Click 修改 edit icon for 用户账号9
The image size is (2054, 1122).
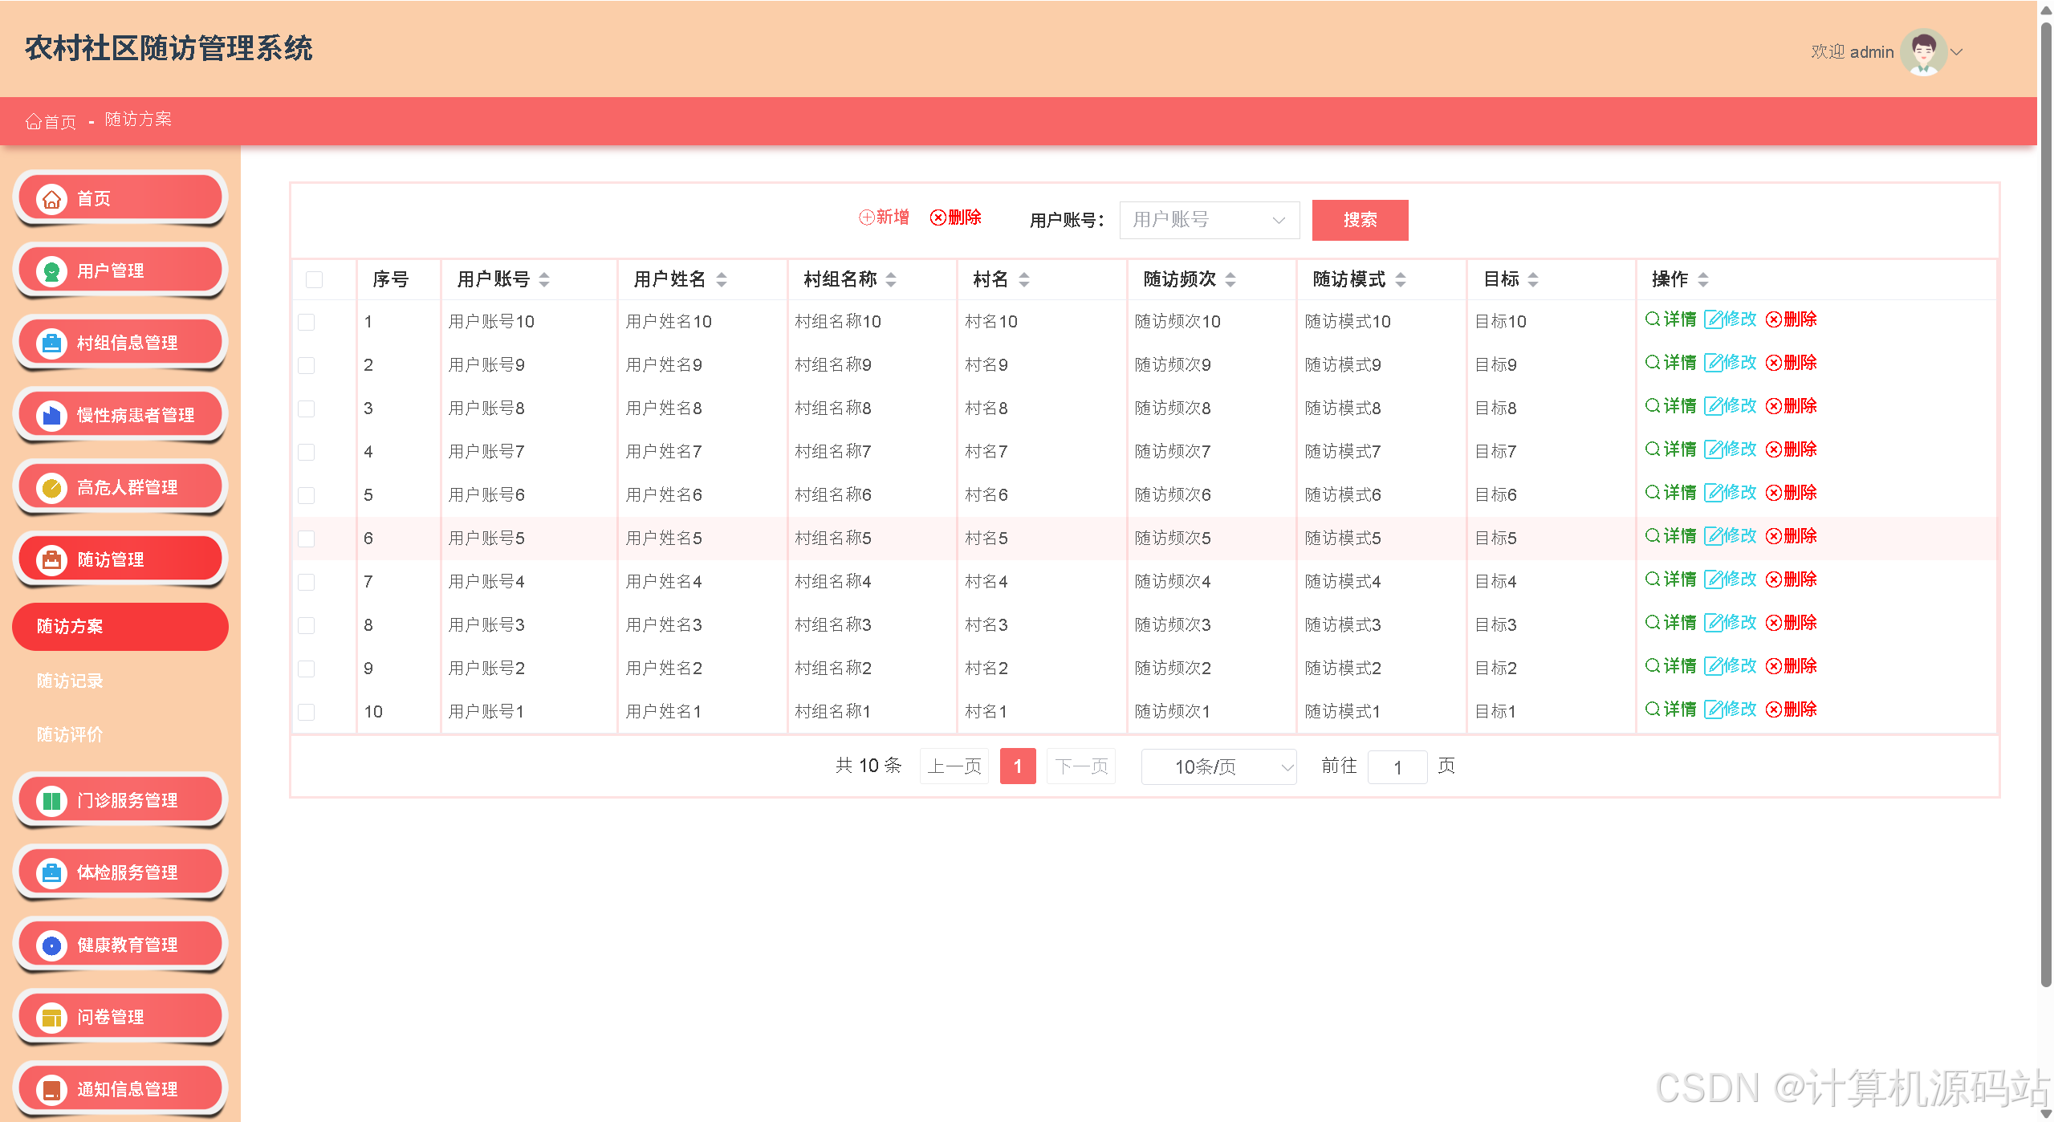[1713, 362]
